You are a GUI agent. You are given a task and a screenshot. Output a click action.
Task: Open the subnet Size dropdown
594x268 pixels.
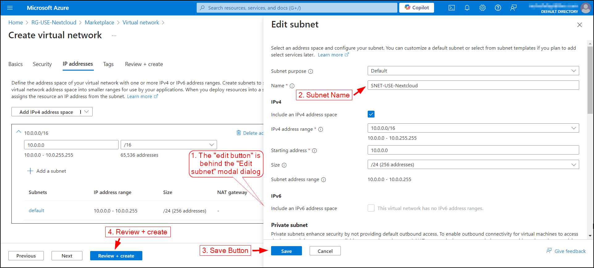pyautogui.click(x=473, y=164)
